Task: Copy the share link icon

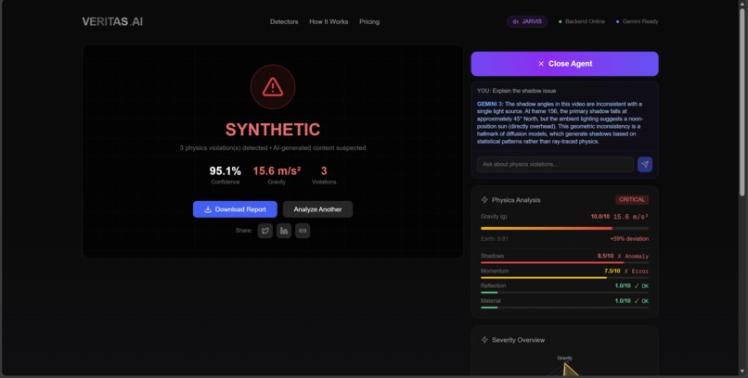Action: (x=303, y=231)
